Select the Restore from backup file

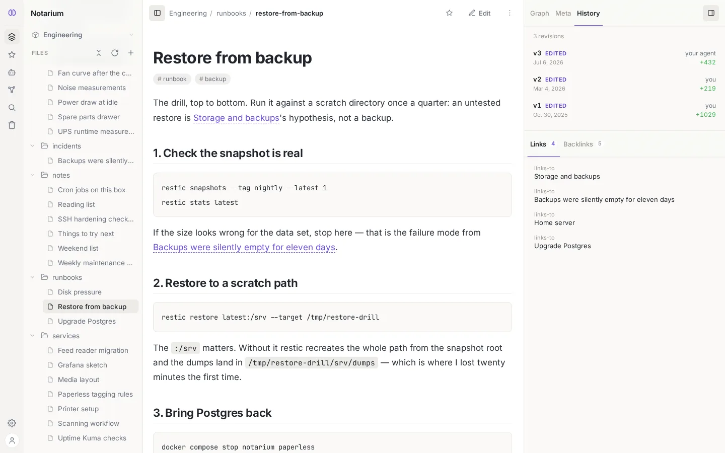91,307
